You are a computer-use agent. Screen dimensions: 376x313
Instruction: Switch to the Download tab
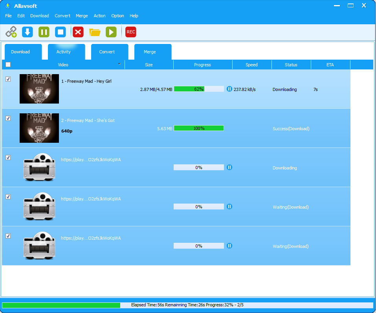point(23,52)
